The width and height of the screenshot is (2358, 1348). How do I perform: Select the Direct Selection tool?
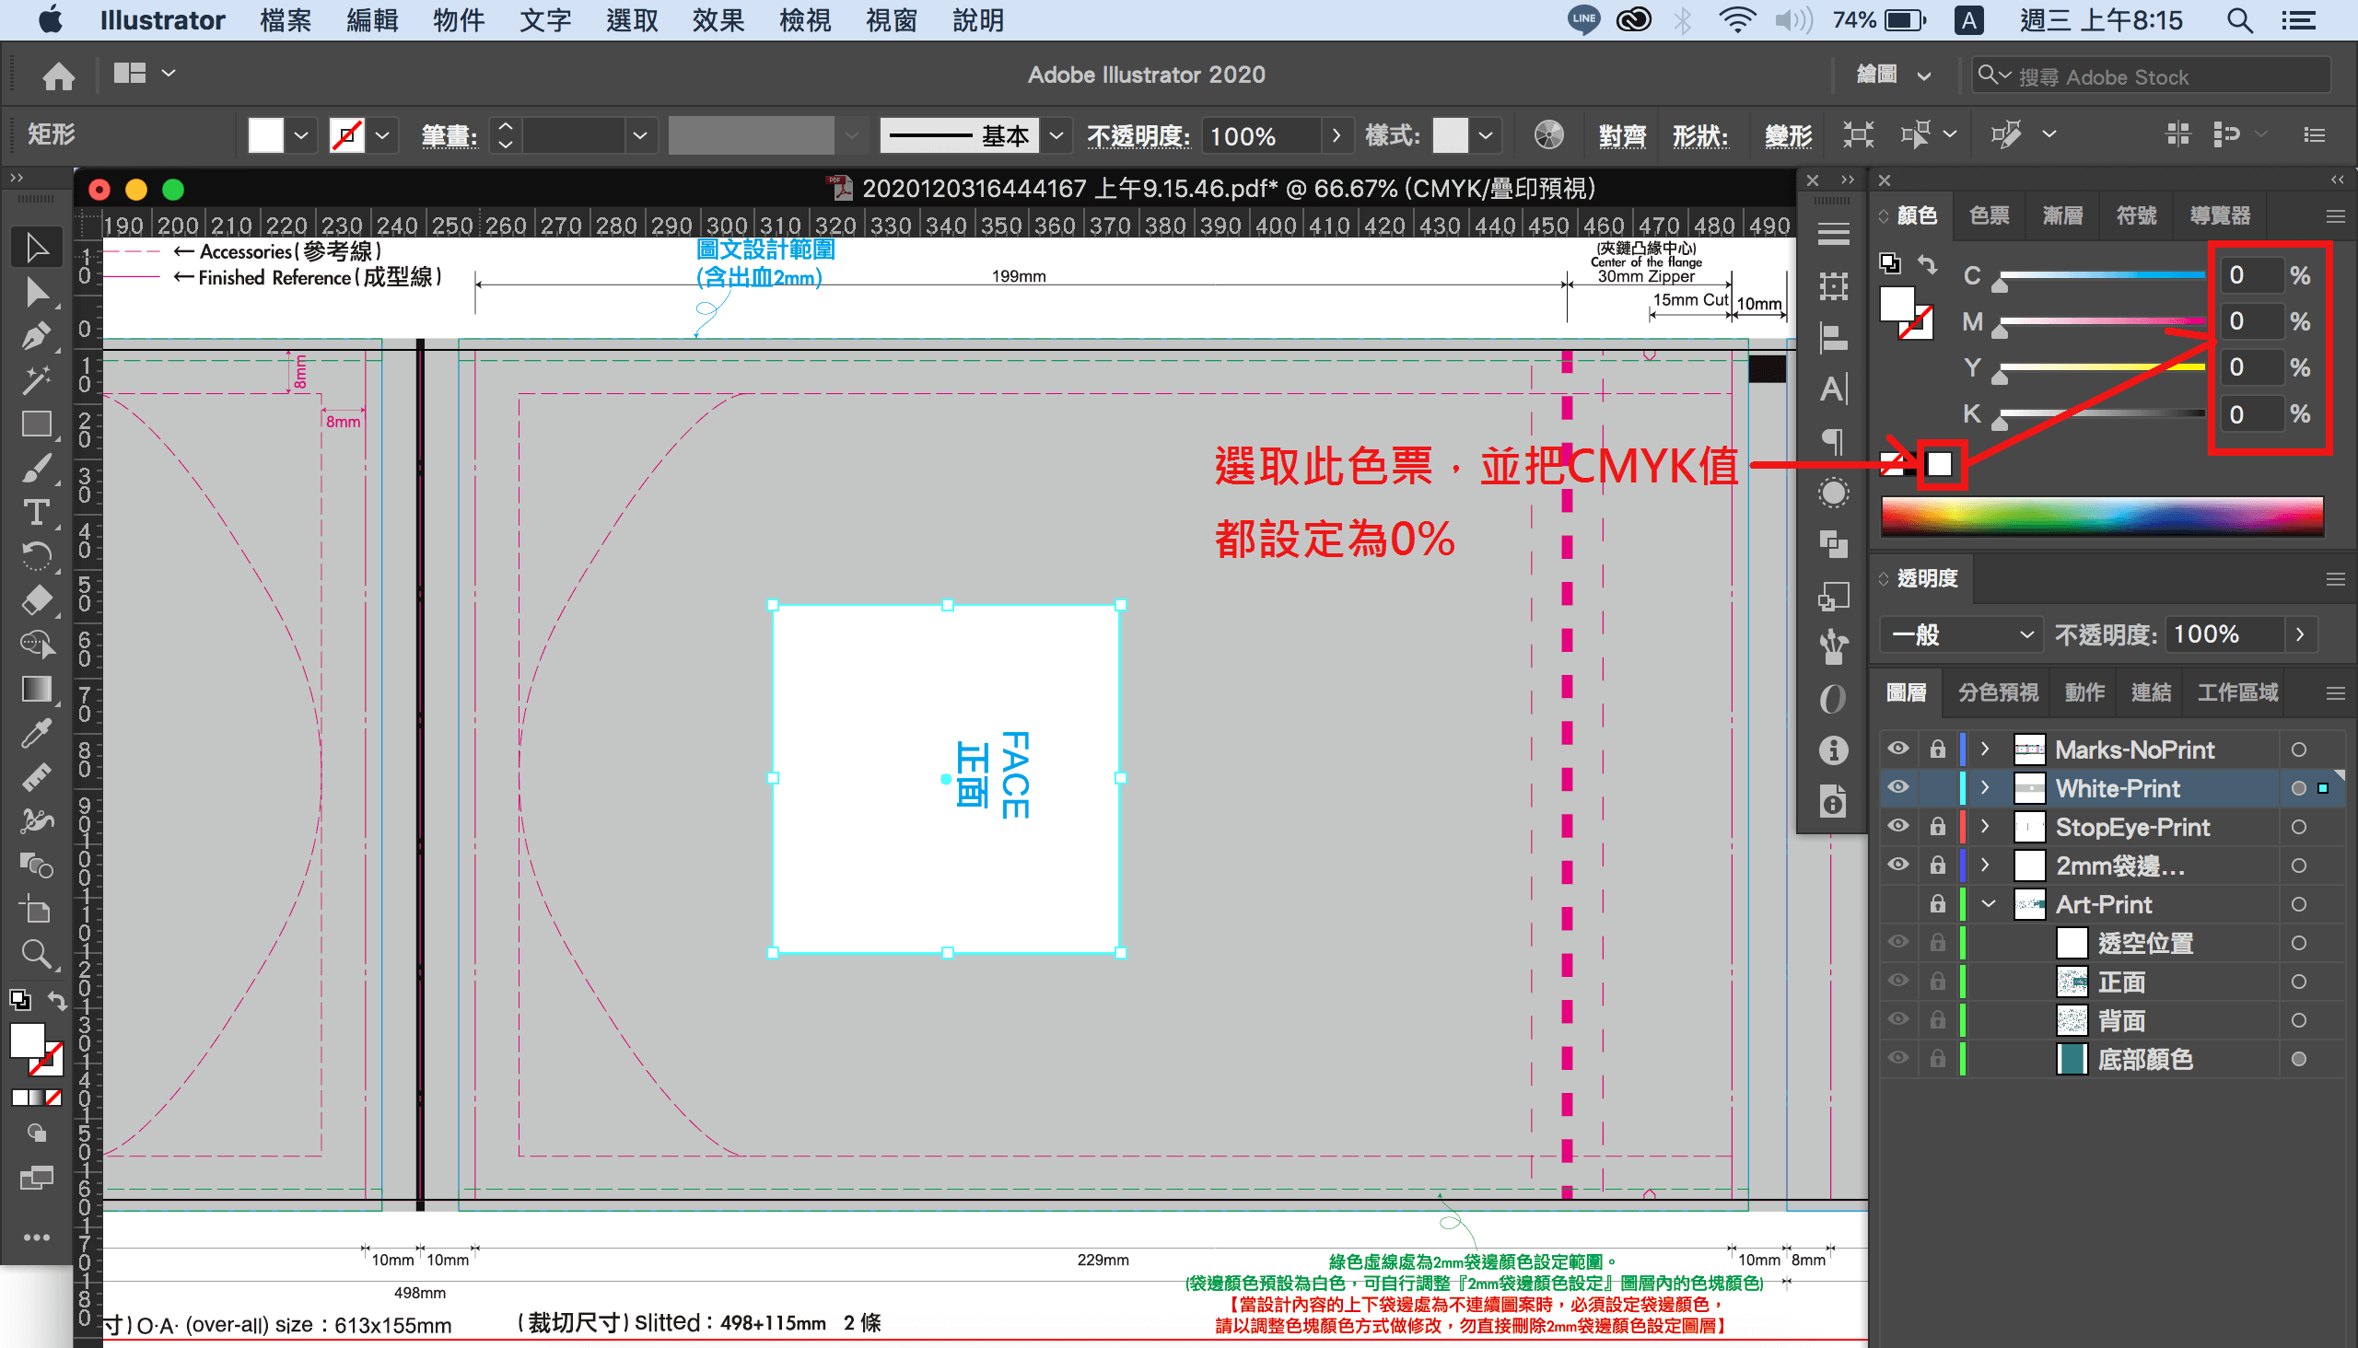point(35,292)
